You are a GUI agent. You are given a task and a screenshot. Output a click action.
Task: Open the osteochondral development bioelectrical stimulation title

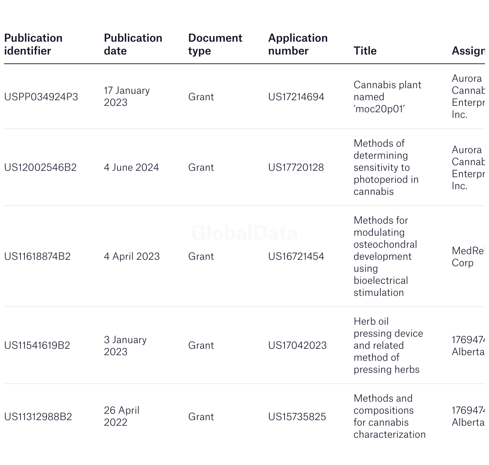386,257
